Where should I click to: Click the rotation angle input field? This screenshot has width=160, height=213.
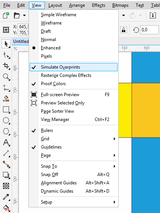pyautogui.click(x=149, y=30)
